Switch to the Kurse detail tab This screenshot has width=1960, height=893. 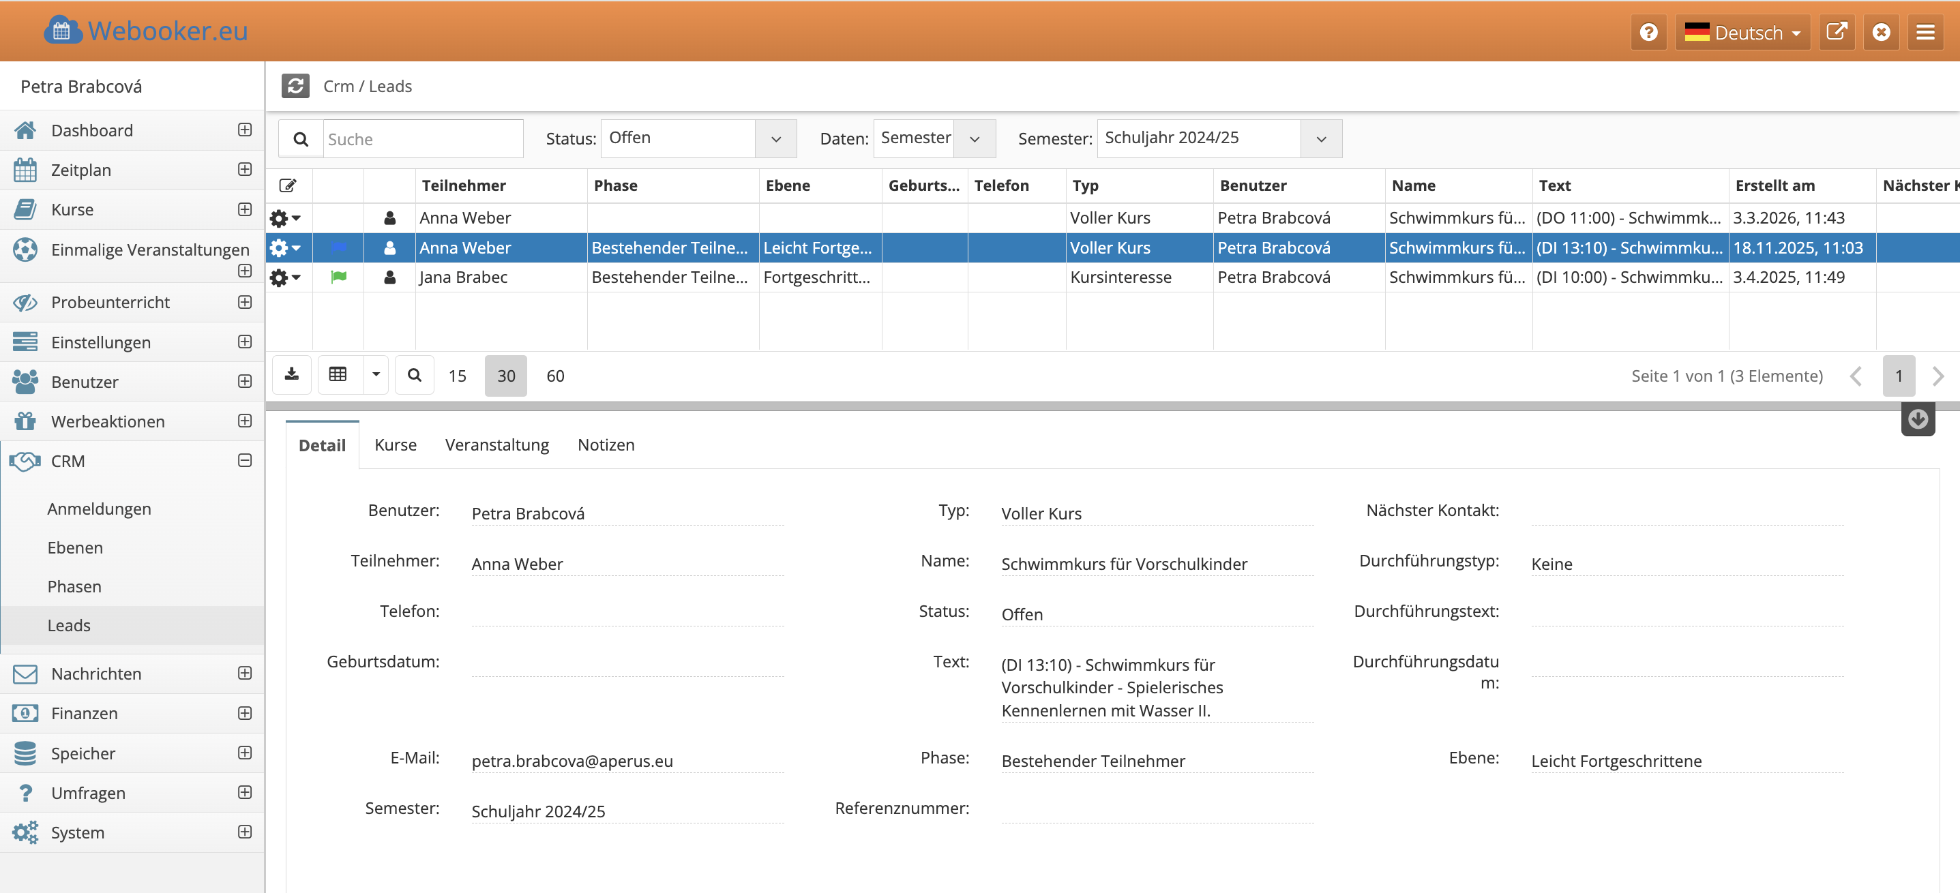click(395, 445)
